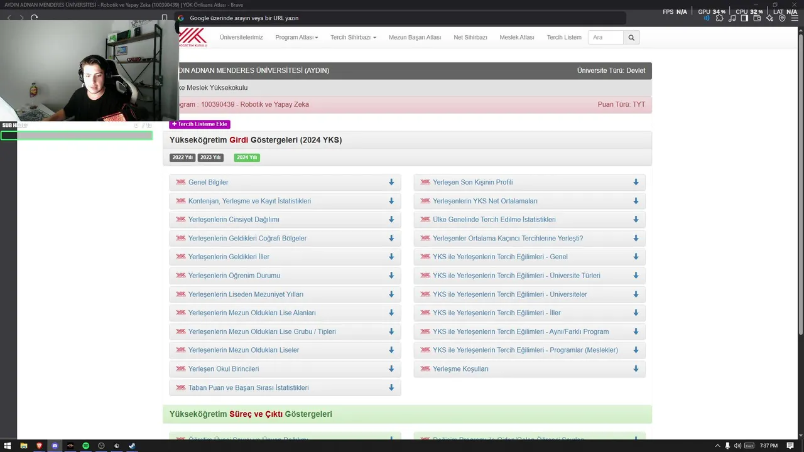Click YÖK logo icon beside Genel Bilgiler

(x=181, y=182)
